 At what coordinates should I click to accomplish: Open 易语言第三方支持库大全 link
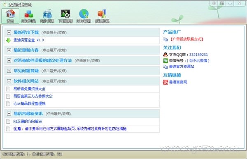[x=33, y=96]
